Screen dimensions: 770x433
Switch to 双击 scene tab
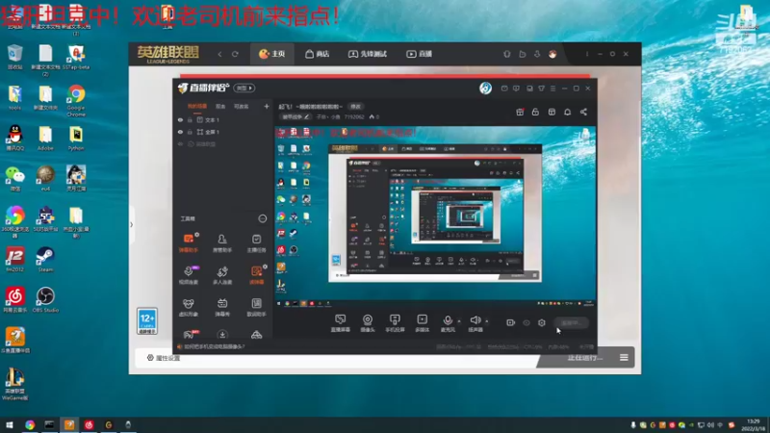220,107
